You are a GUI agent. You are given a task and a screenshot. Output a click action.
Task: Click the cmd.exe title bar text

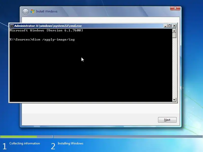click(48, 26)
